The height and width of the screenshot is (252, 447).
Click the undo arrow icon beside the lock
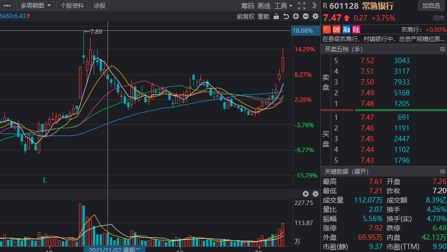pyautogui.click(x=287, y=17)
